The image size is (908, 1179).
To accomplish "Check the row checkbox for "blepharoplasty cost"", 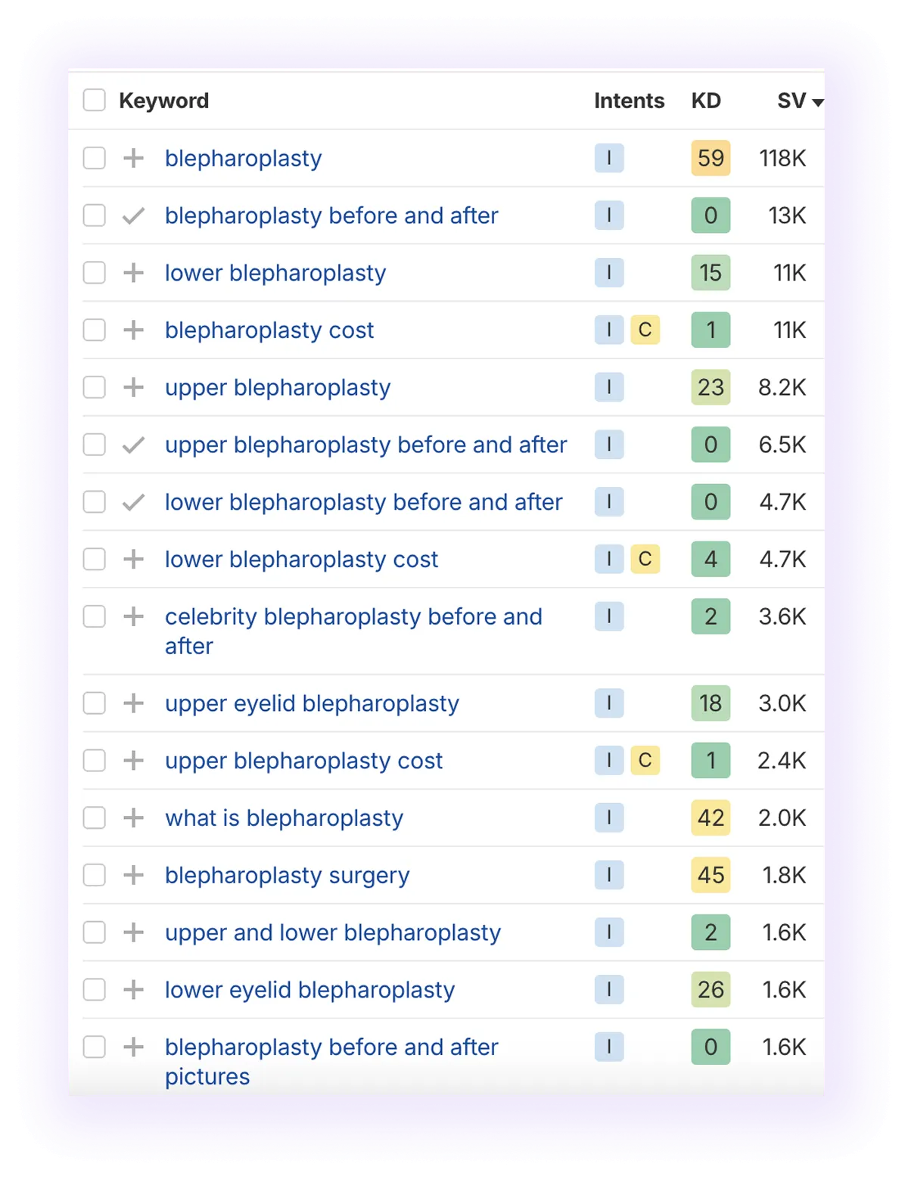I will click(94, 330).
